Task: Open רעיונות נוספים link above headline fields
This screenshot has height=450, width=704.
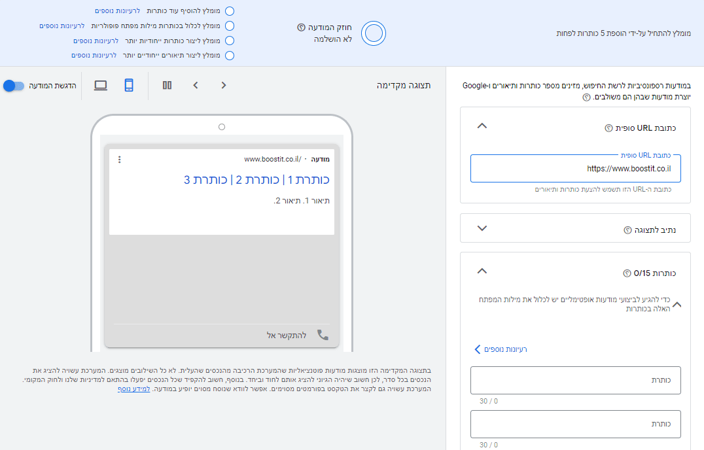Action: 501,349
